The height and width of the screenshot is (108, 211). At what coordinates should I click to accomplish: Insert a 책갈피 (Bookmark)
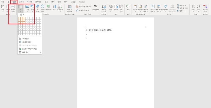click(x=116, y=8)
